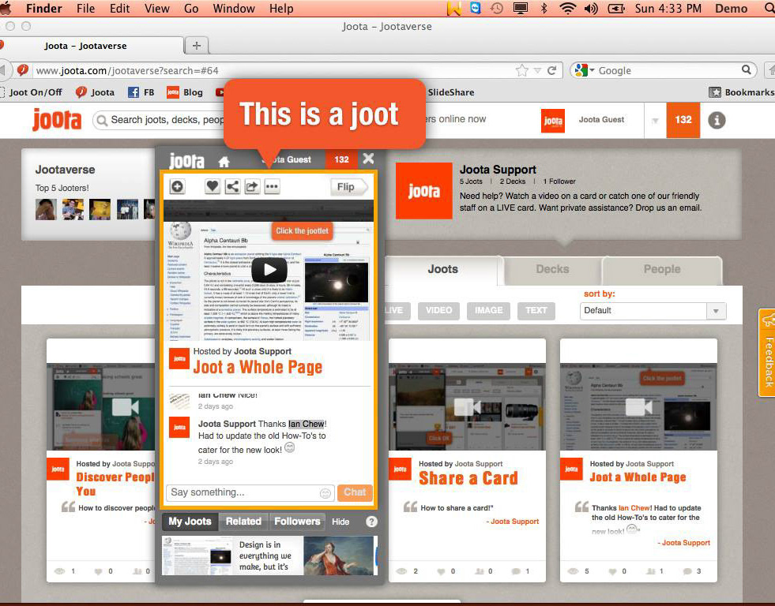
Task: Open the Go menu
Action: (191, 9)
